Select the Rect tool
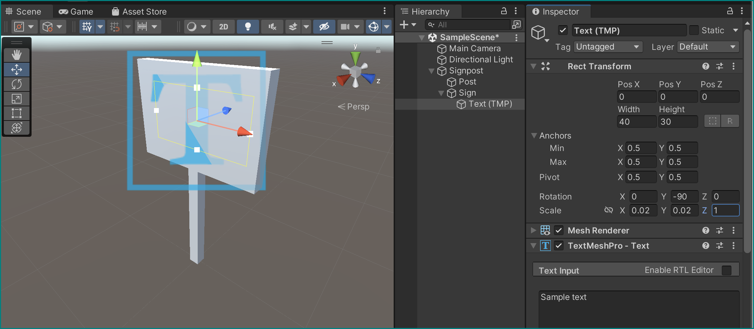Image resolution: width=754 pixels, height=329 pixels. point(16,113)
